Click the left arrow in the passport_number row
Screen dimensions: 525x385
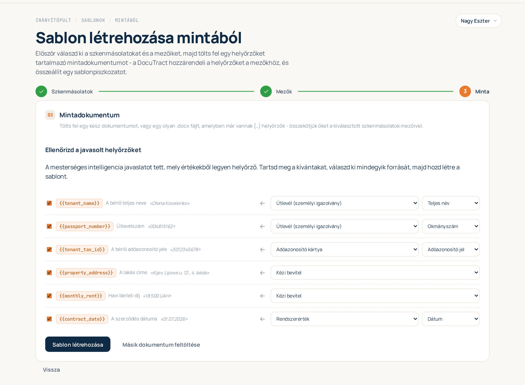(262, 226)
